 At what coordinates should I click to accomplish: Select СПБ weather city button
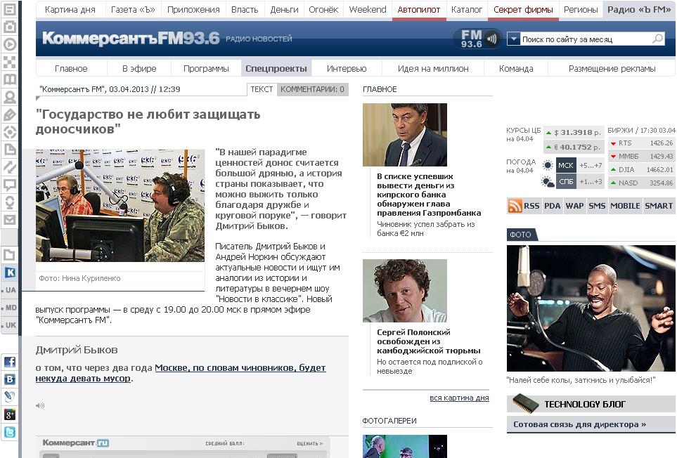pyautogui.click(x=566, y=181)
